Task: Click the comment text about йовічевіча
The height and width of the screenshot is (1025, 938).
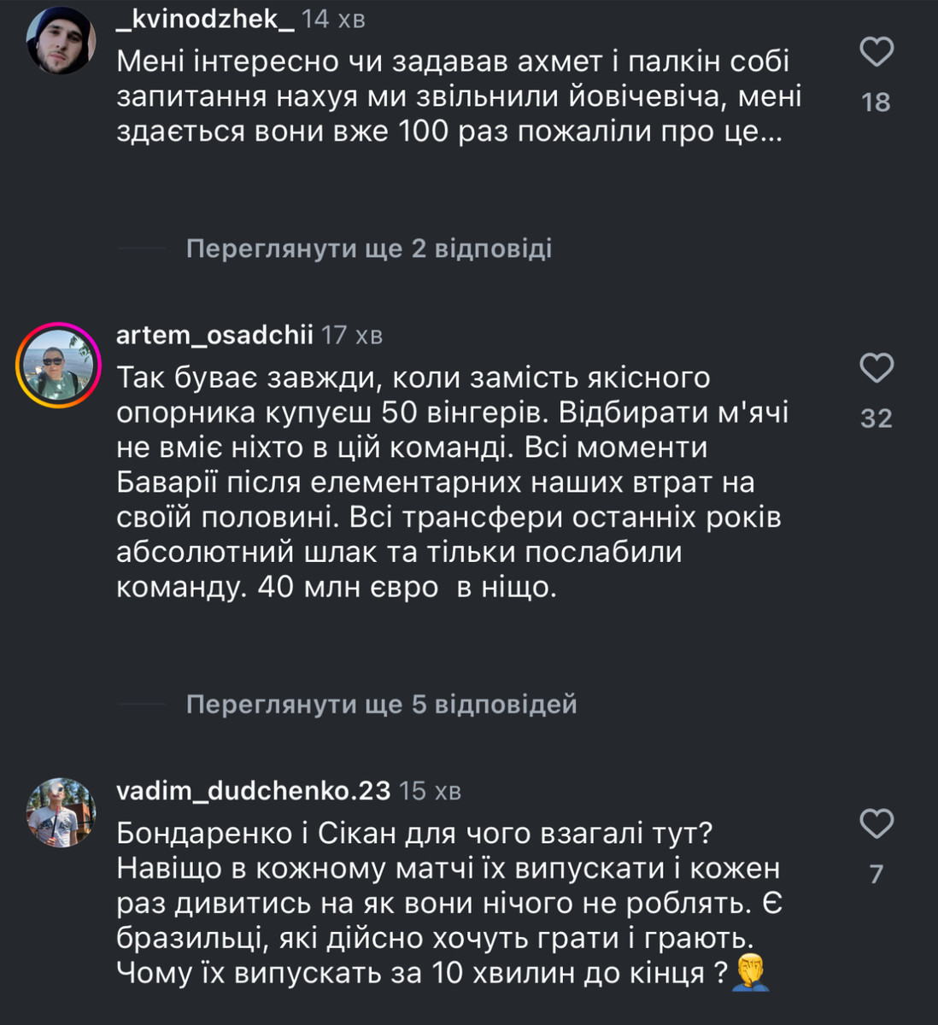Action: pos(458,97)
